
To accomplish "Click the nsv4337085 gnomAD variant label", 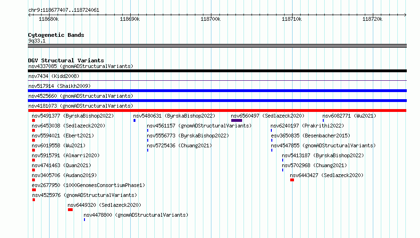I will [x=81, y=66].
